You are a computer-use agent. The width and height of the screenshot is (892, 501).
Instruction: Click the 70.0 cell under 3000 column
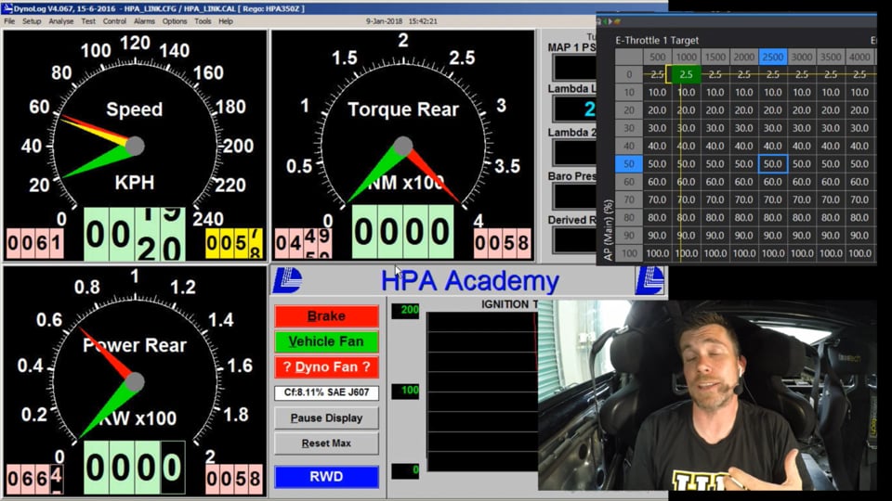pos(802,199)
